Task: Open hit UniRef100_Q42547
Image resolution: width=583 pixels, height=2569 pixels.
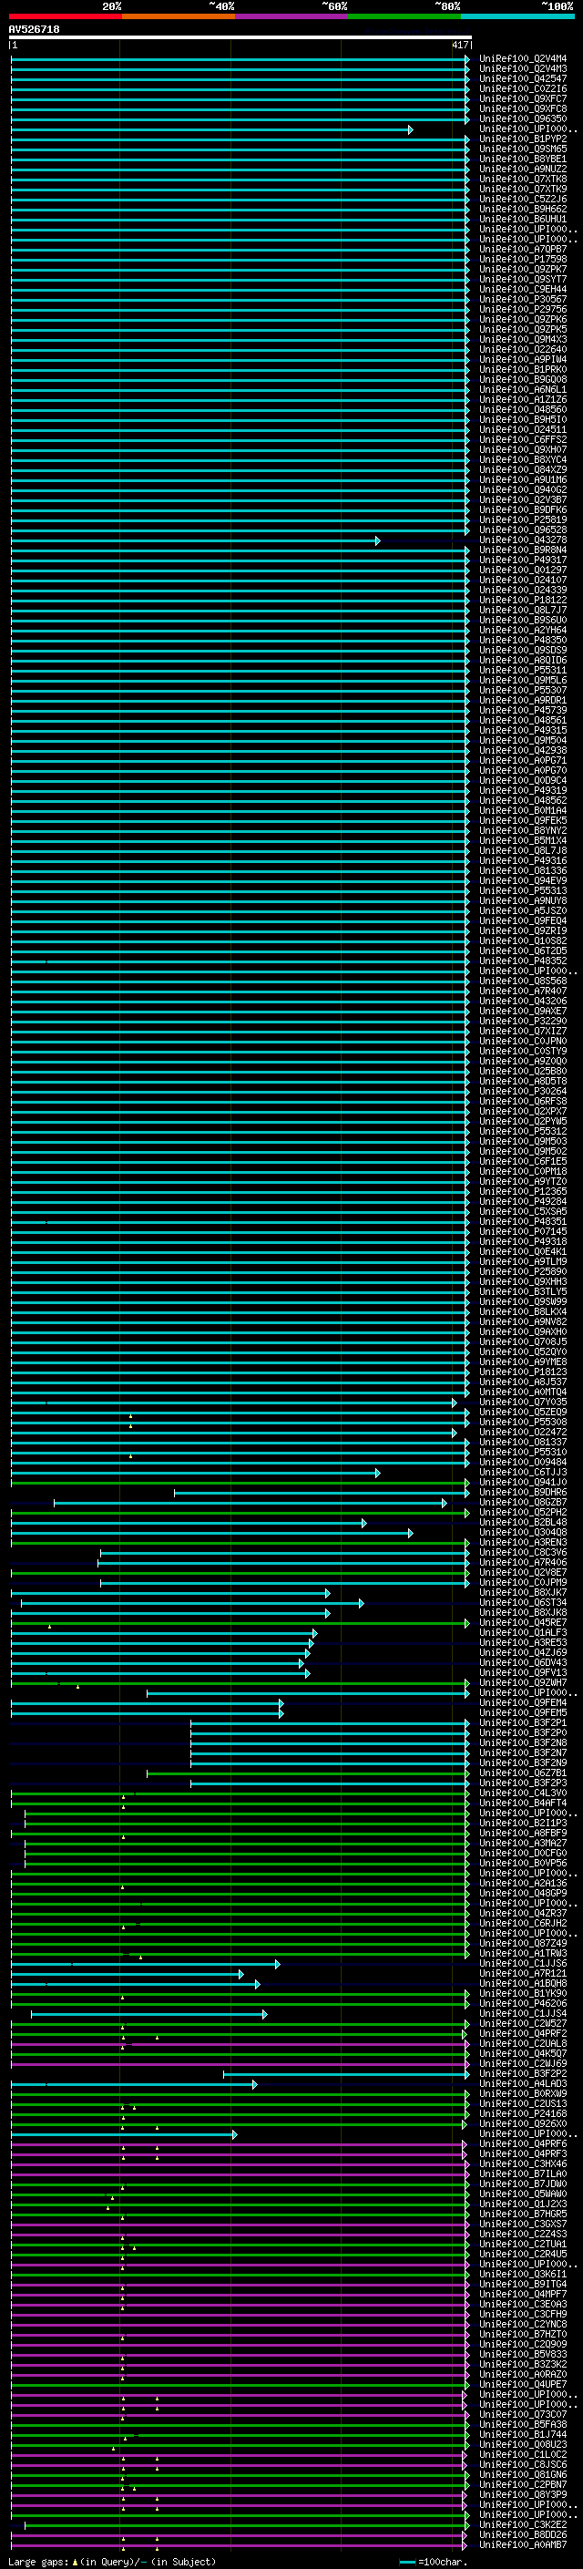Action: tap(522, 78)
